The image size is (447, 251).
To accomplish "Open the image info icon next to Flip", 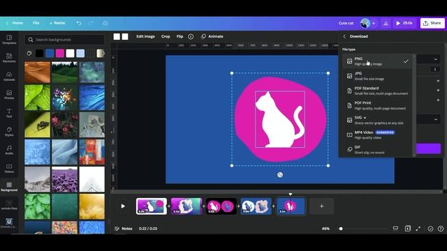I will 191,36.
